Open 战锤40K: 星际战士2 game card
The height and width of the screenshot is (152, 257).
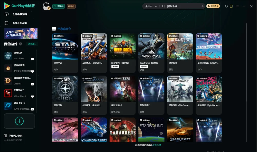point(94,53)
